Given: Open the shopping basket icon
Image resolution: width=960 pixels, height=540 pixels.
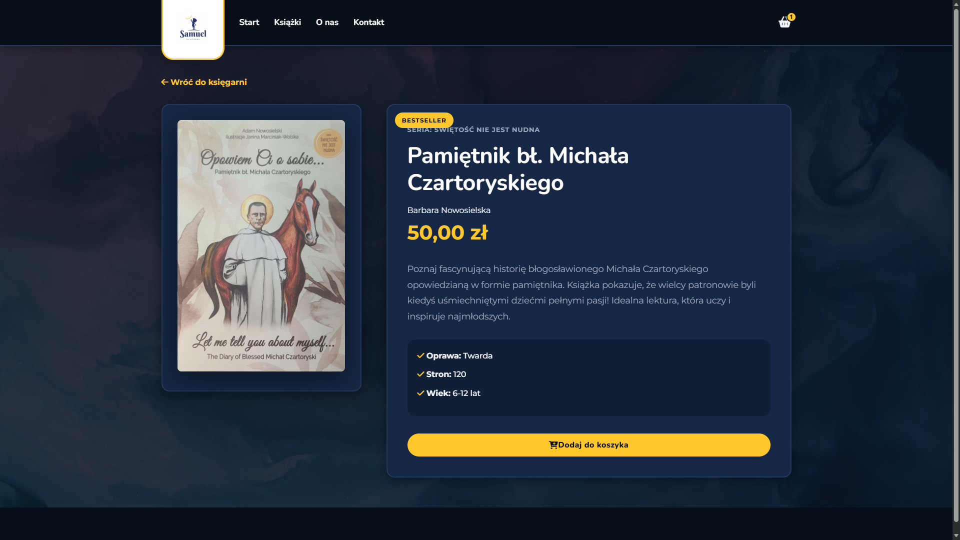Looking at the screenshot, I should click(x=784, y=22).
